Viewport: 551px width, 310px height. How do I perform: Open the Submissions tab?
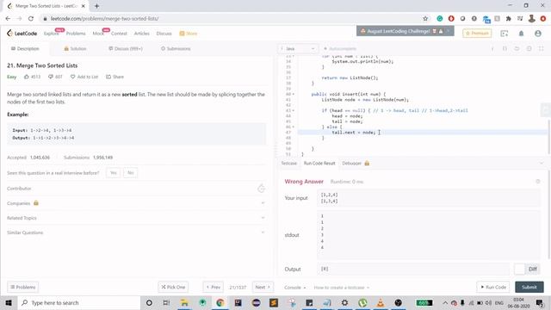click(176, 48)
